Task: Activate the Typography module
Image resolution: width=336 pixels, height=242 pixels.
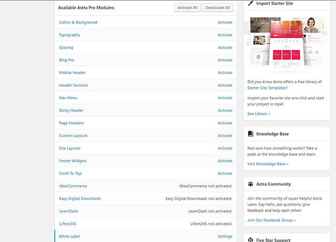Action: point(225,35)
